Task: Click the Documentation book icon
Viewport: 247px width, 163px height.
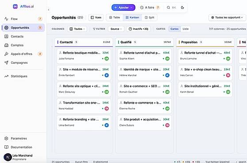Action: click(x=6, y=147)
